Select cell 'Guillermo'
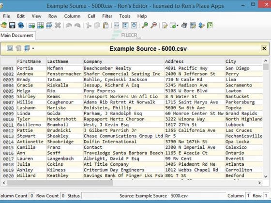 [x=31, y=125]
